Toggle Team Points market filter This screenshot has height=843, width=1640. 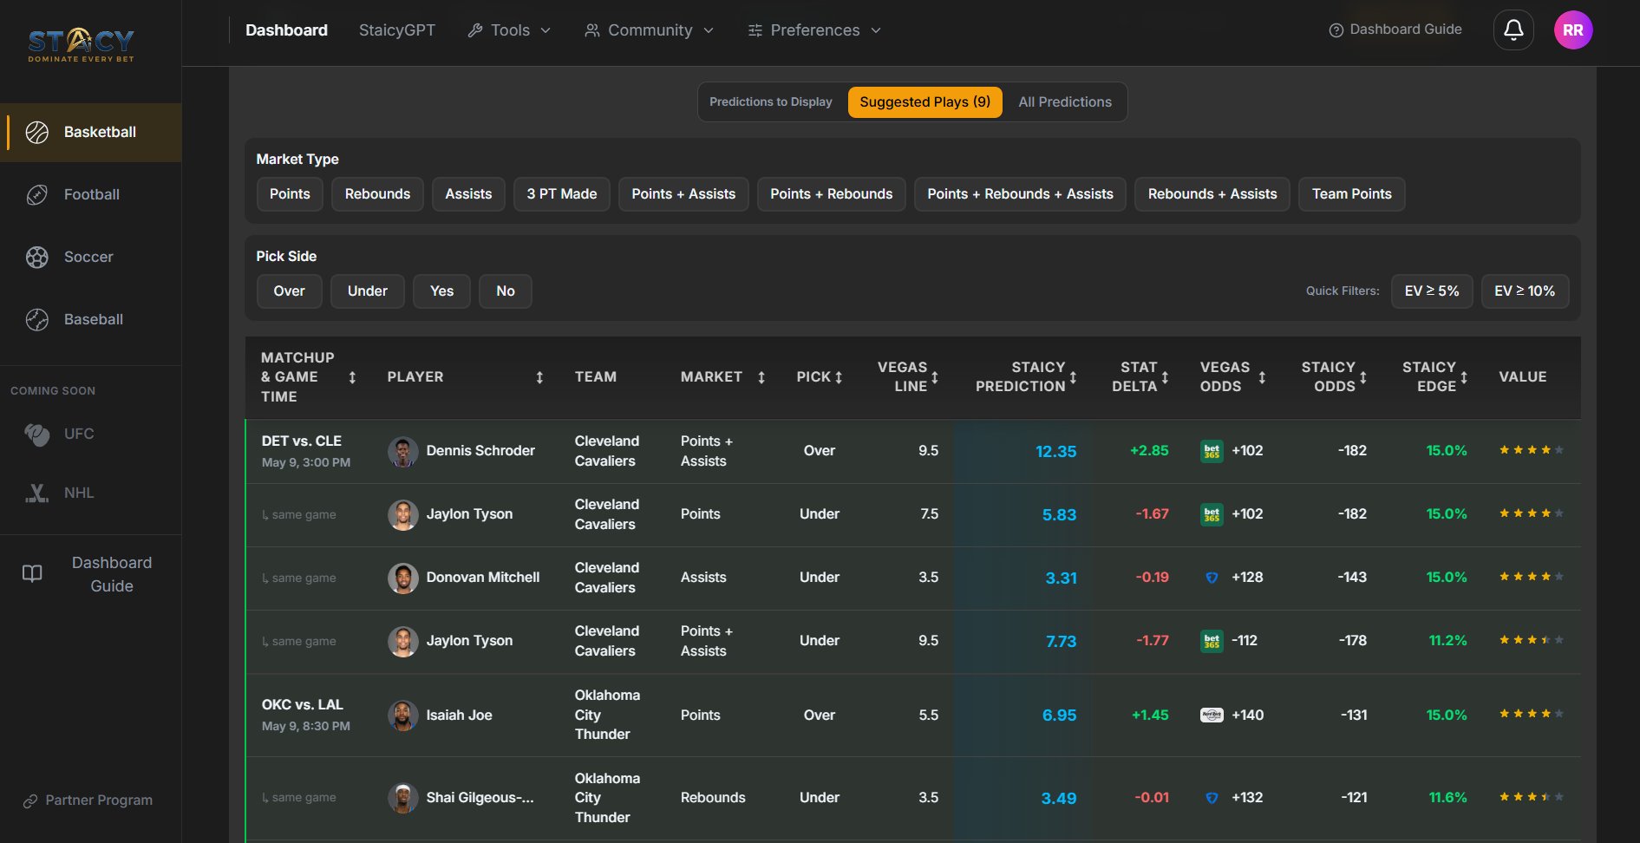click(1352, 194)
